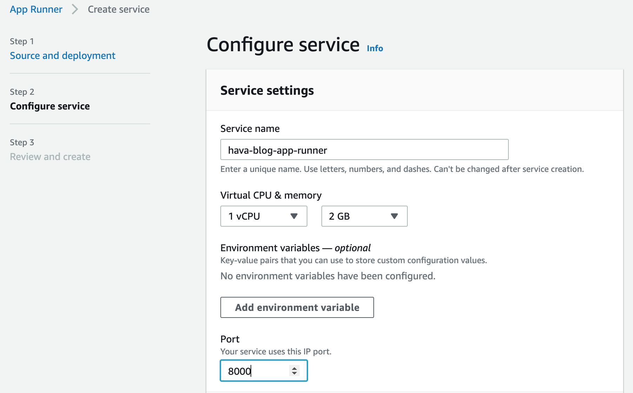Click the 'Your service uses this IP port' text
Screen dimensions: 633x393
[x=276, y=352]
